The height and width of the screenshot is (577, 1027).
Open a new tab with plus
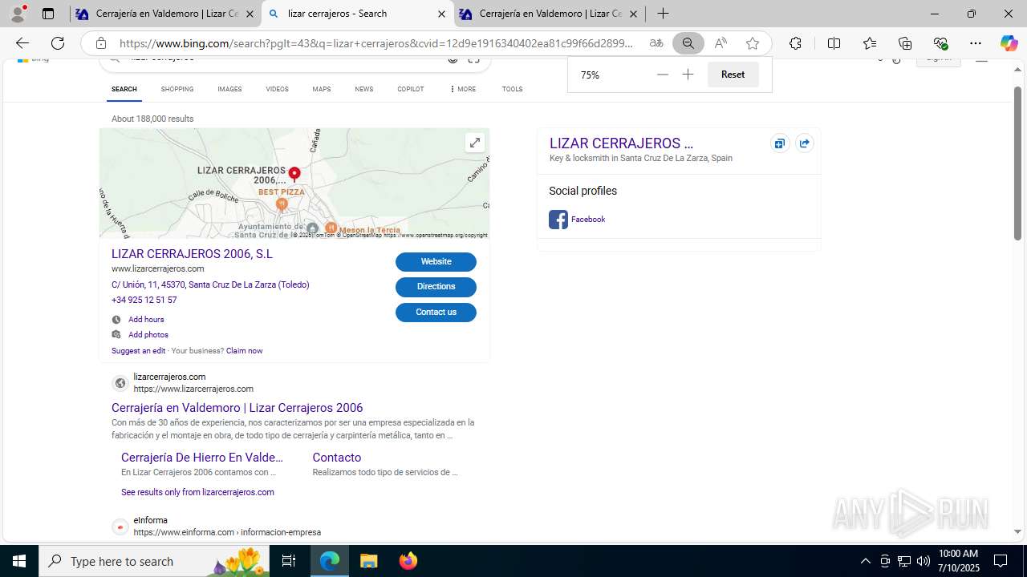pos(663,14)
